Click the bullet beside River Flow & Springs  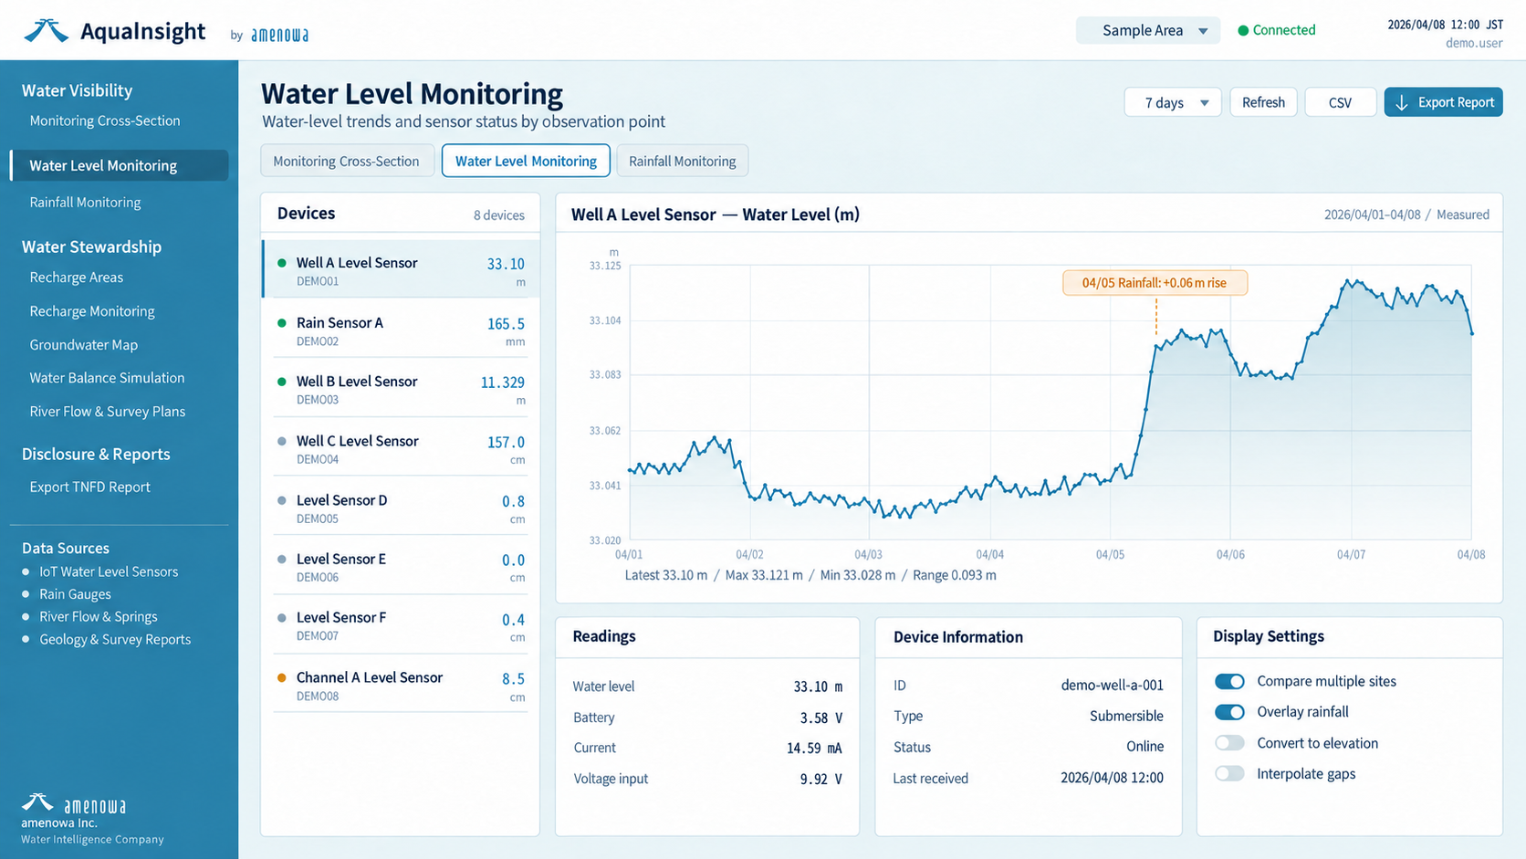26,617
